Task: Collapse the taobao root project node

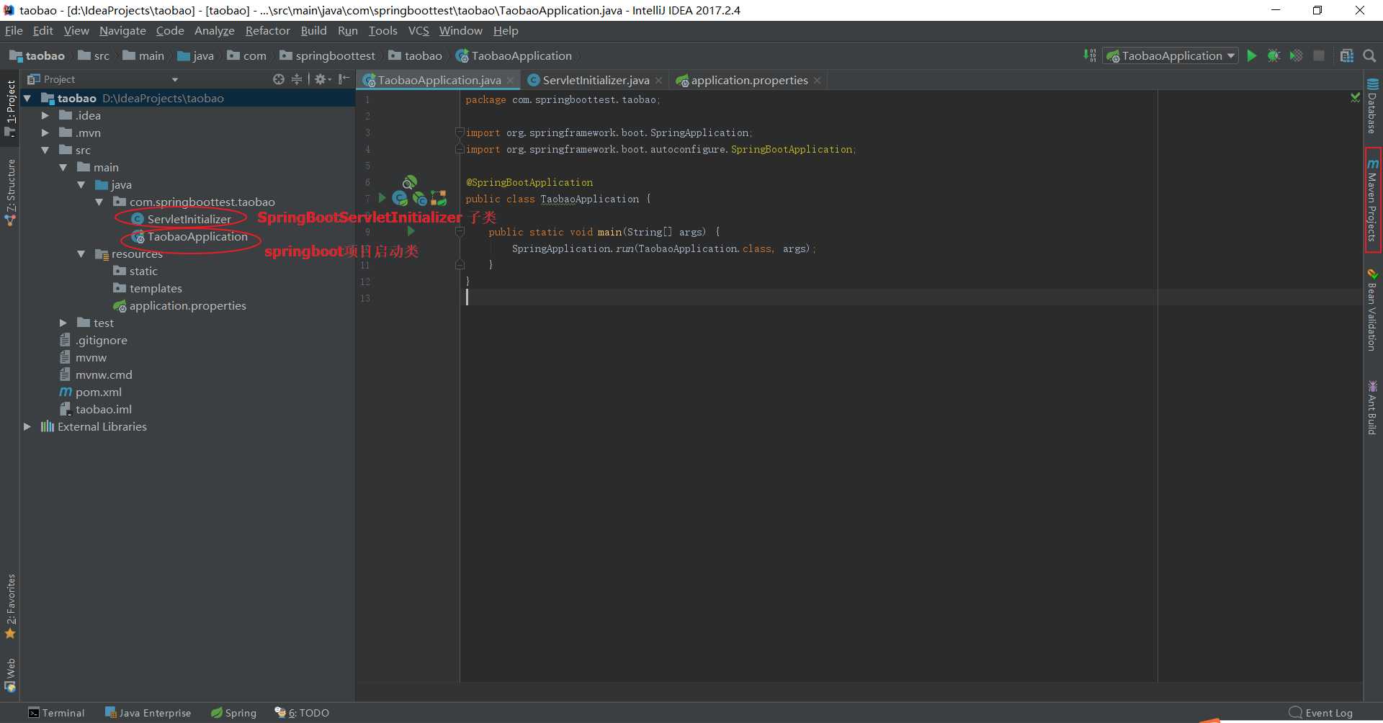Action: coord(27,98)
